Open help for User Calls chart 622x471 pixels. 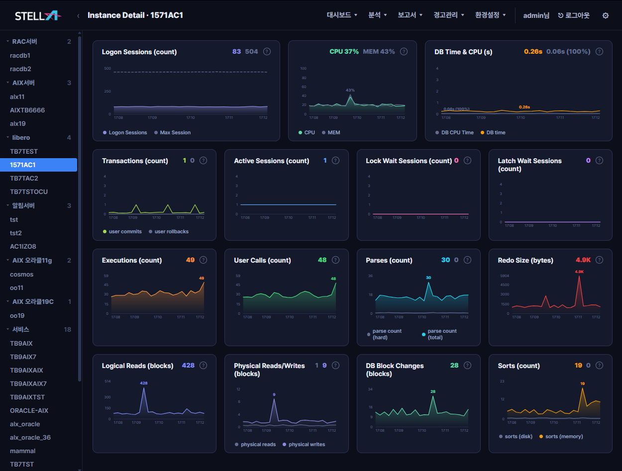coord(335,260)
